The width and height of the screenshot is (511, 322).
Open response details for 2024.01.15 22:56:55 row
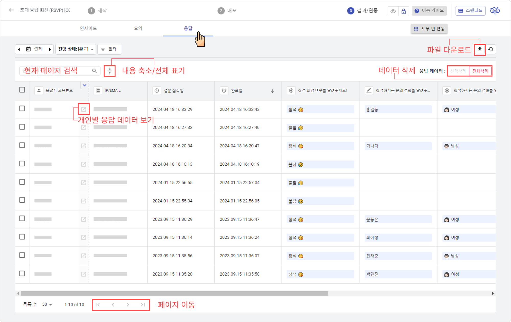84,182
